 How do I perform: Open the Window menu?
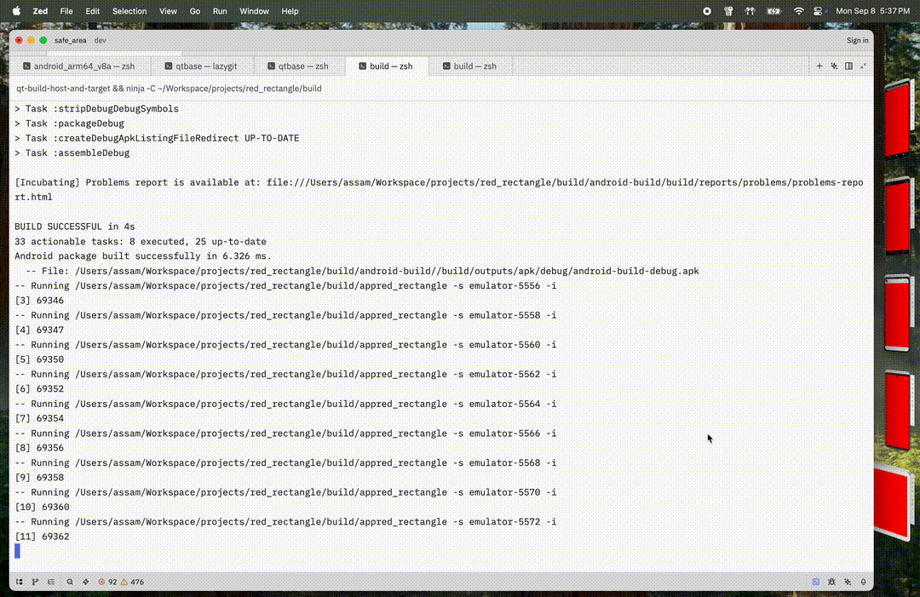tap(254, 11)
